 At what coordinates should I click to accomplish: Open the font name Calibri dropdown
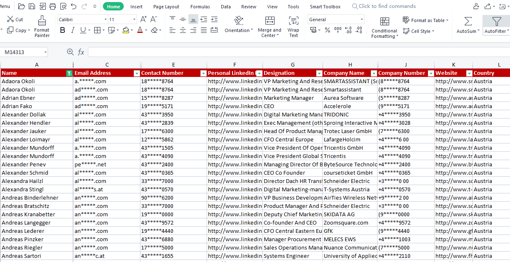(105, 20)
